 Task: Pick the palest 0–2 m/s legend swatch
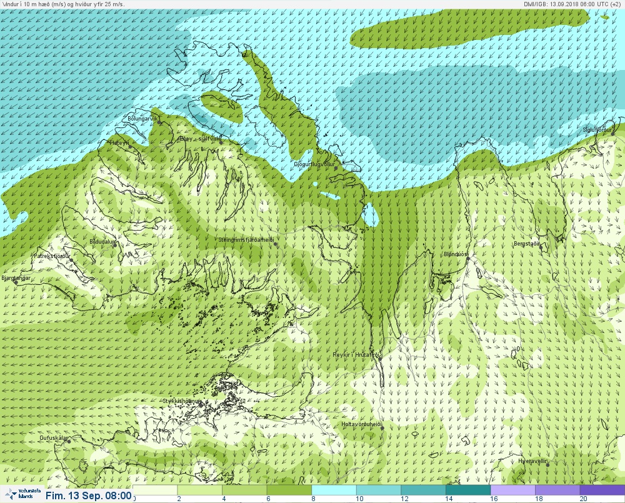coord(155,490)
